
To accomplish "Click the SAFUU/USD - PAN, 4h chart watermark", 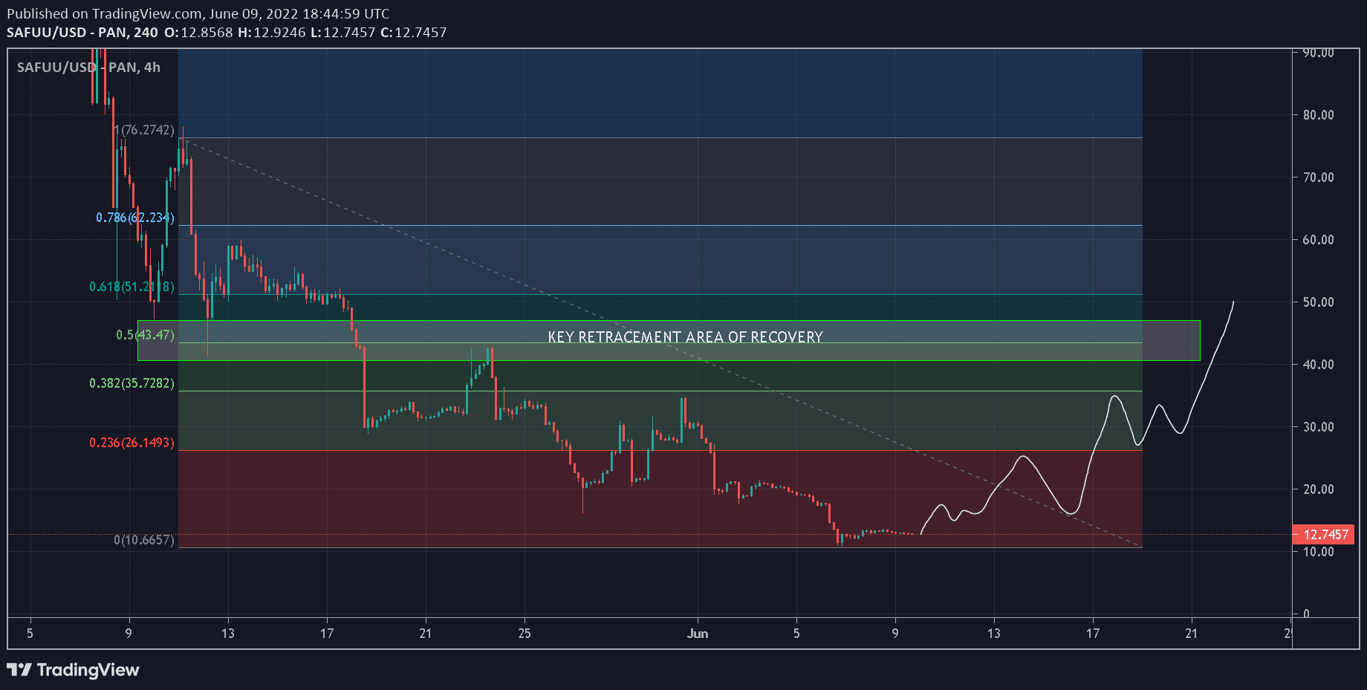I will 88,68.
